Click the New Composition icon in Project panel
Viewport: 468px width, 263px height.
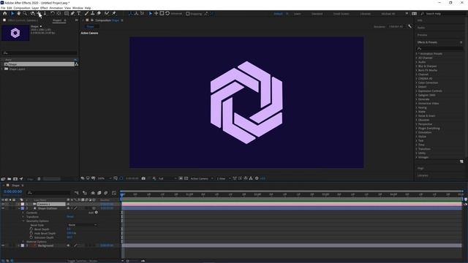15,179
